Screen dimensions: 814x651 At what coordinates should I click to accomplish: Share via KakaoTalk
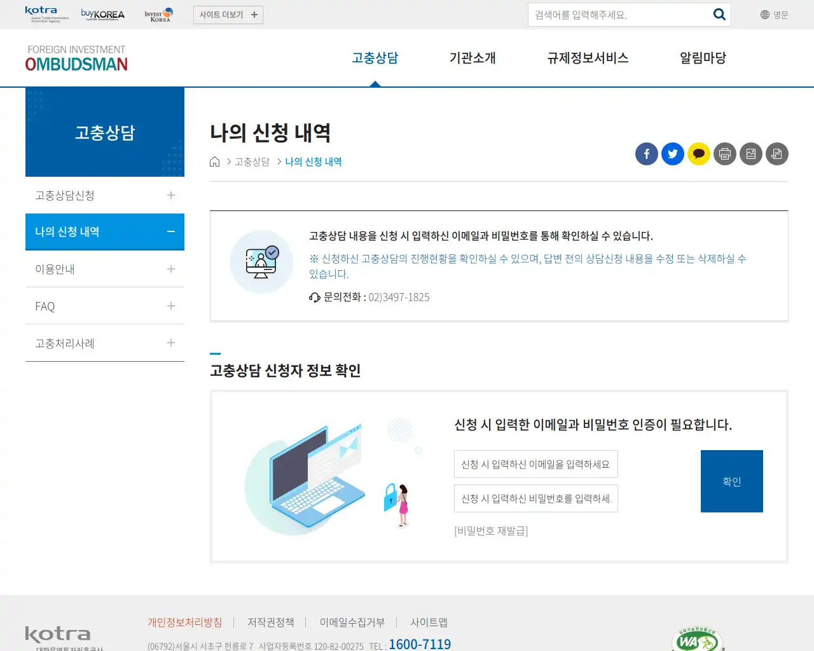tap(698, 154)
